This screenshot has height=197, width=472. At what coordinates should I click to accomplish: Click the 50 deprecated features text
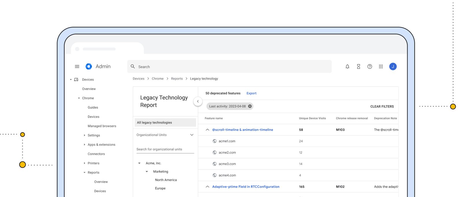tap(223, 93)
